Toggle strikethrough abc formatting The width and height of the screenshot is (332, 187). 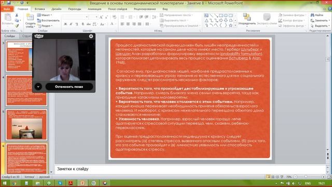[89, 24]
